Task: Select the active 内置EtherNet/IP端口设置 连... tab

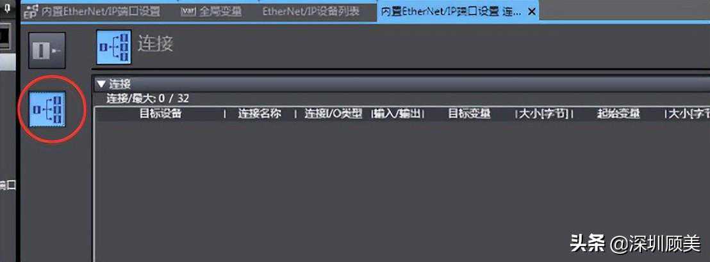Action: 450,12
